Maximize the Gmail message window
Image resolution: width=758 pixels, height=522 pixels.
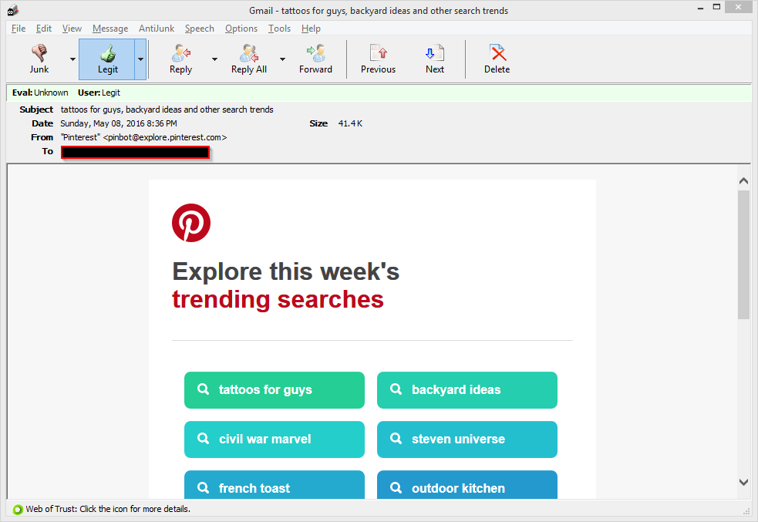717,7
